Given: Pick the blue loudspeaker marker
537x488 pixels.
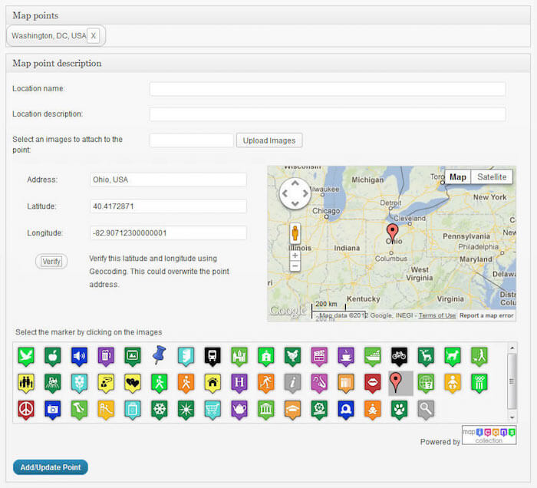Looking at the screenshot, I should 80,356.
